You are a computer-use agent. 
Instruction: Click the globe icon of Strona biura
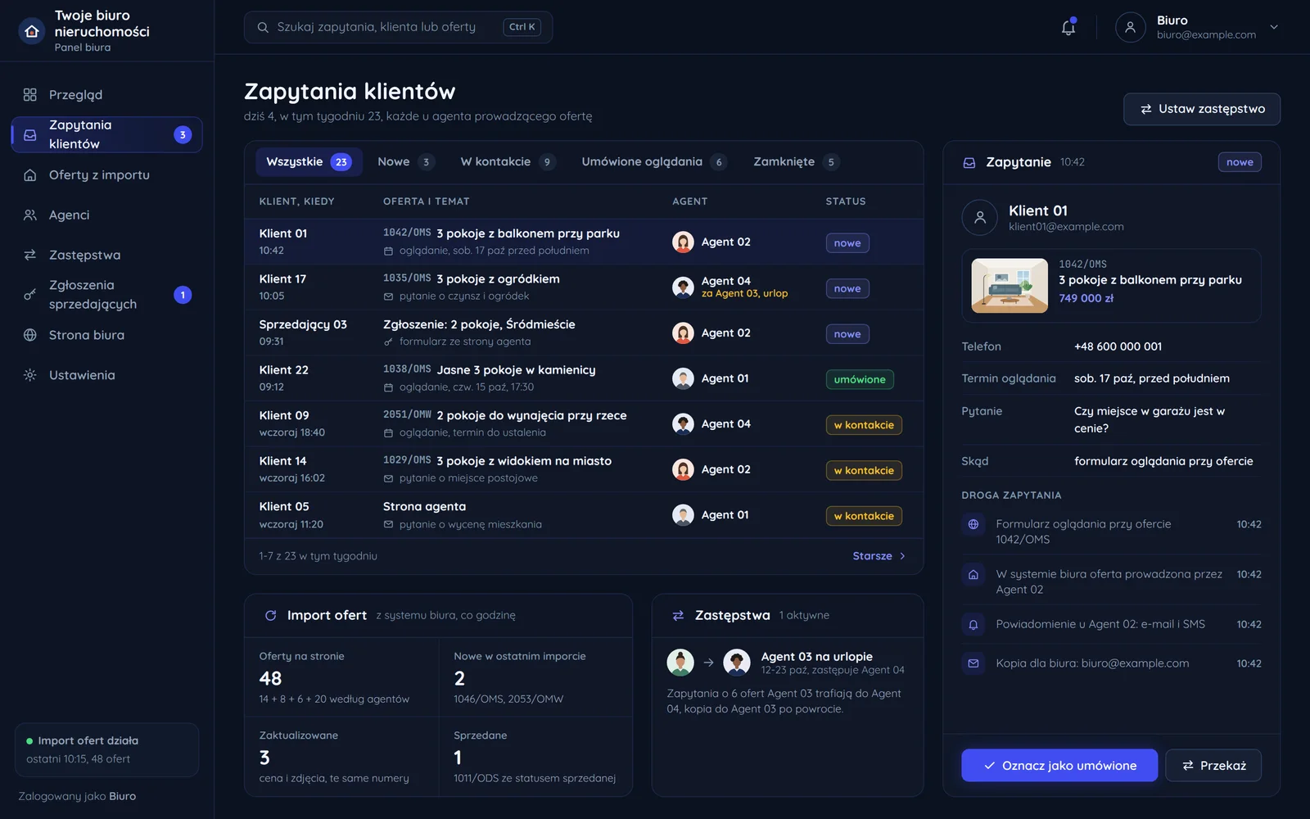coord(30,335)
